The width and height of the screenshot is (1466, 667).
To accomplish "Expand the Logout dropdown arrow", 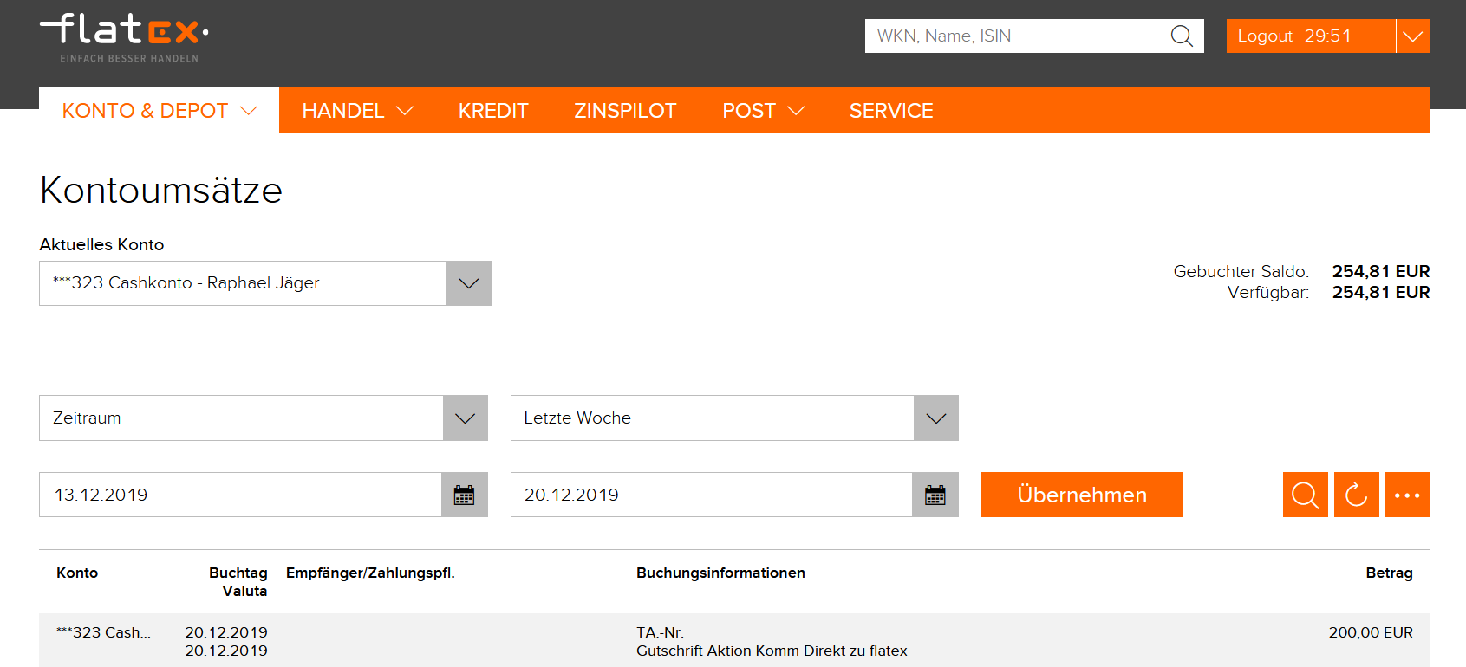I will [x=1413, y=36].
